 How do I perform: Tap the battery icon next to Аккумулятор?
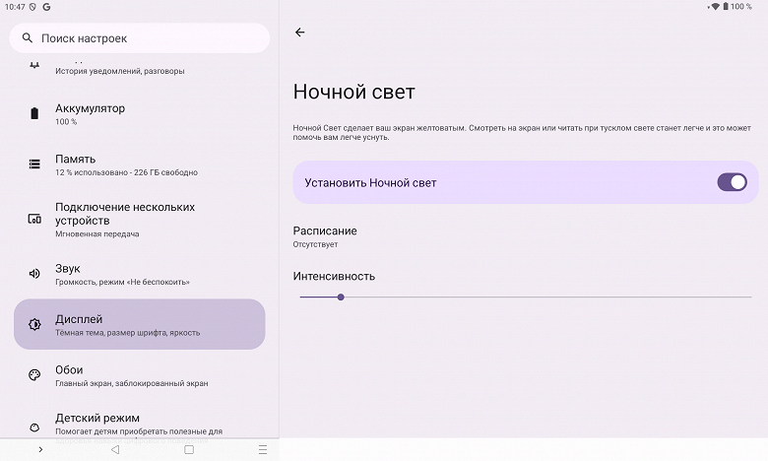[x=34, y=114]
